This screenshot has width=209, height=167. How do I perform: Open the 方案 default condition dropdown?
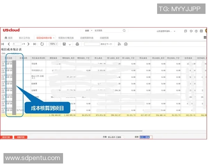(116, 137)
